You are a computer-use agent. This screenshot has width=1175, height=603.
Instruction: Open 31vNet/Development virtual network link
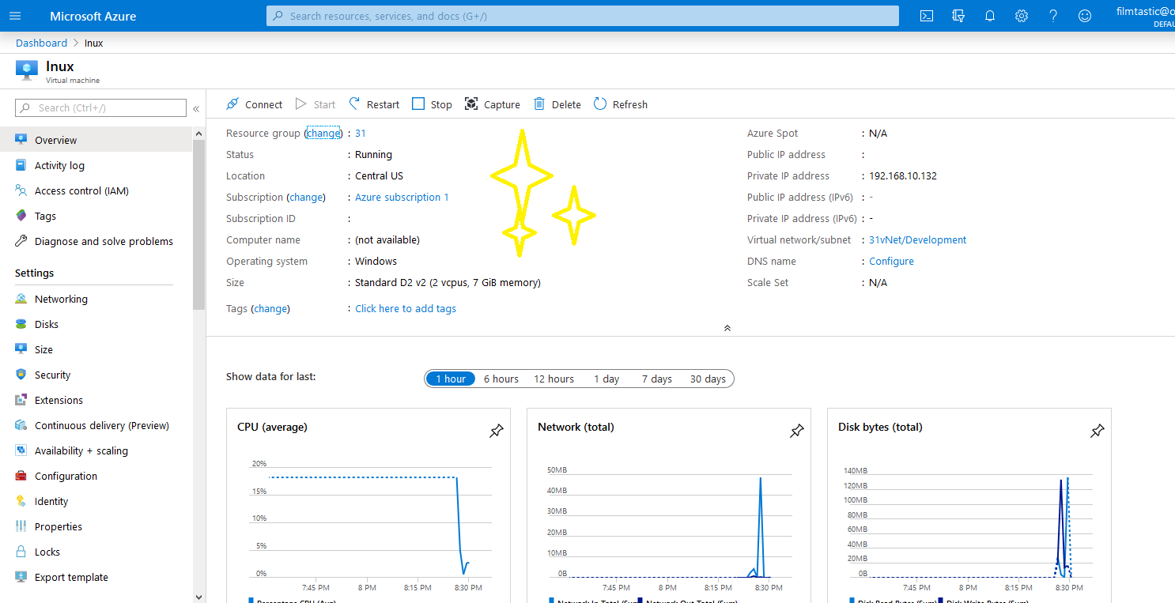pos(917,239)
